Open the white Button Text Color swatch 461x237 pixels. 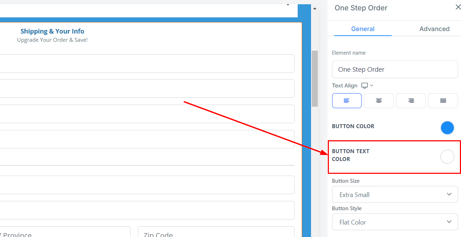click(x=447, y=157)
